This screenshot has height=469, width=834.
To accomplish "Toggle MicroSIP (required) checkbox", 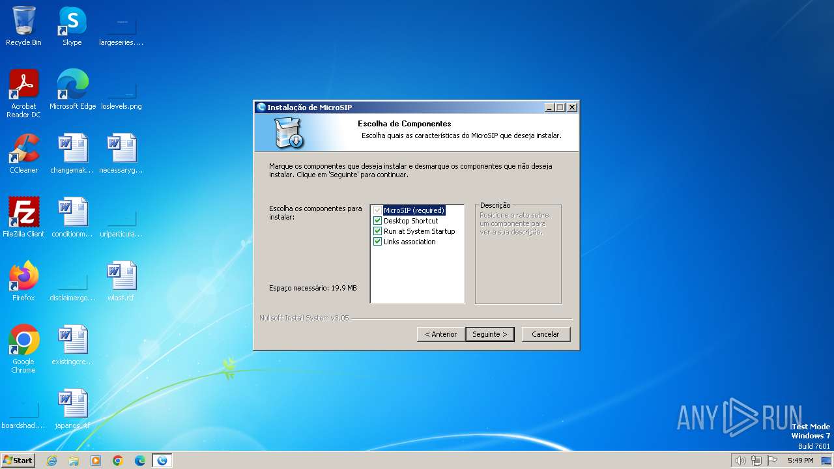I will pyautogui.click(x=377, y=210).
